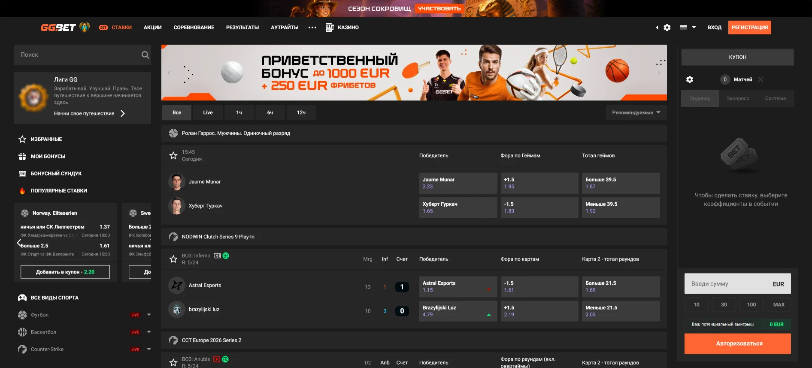
Task: Open the АУТРАЙТЫ menu item
Action: (285, 27)
